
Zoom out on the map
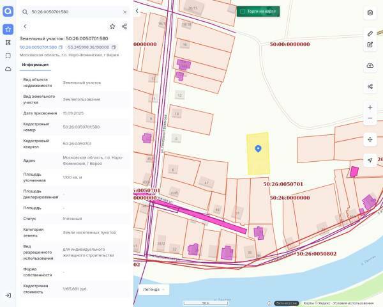pyautogui.click(x=370, y=118)
